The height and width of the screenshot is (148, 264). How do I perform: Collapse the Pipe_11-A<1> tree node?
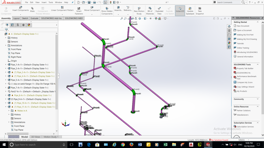pyautogui.click(x=6, y=107)
